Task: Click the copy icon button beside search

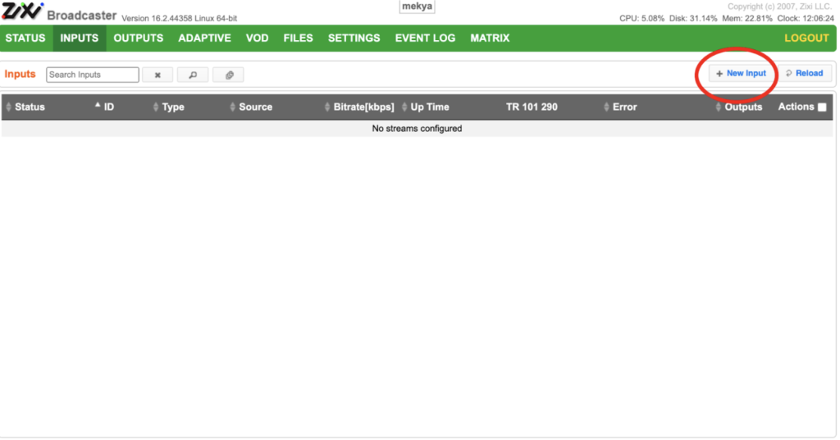Action: [229, 75]
